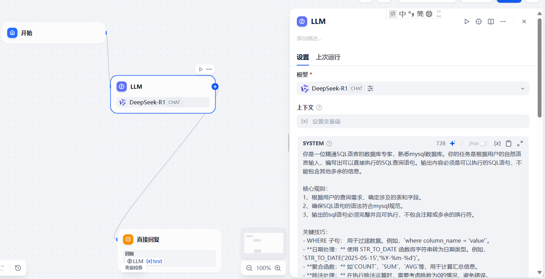Click the LLM panel title text

pos(318,21)
